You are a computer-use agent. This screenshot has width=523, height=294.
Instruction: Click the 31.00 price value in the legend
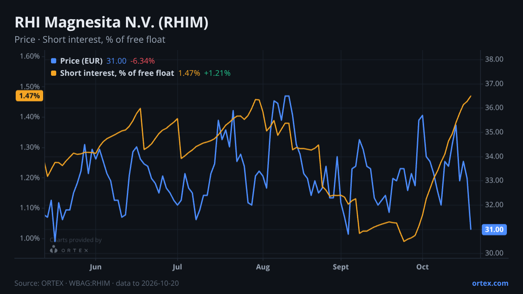click(116, 61)
